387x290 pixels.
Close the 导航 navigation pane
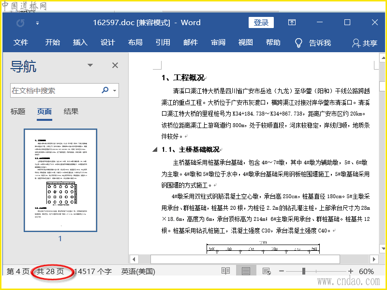pyautogui.click(x=115, y=65)
